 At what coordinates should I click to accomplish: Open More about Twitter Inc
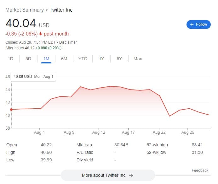(x=108, y=175)
